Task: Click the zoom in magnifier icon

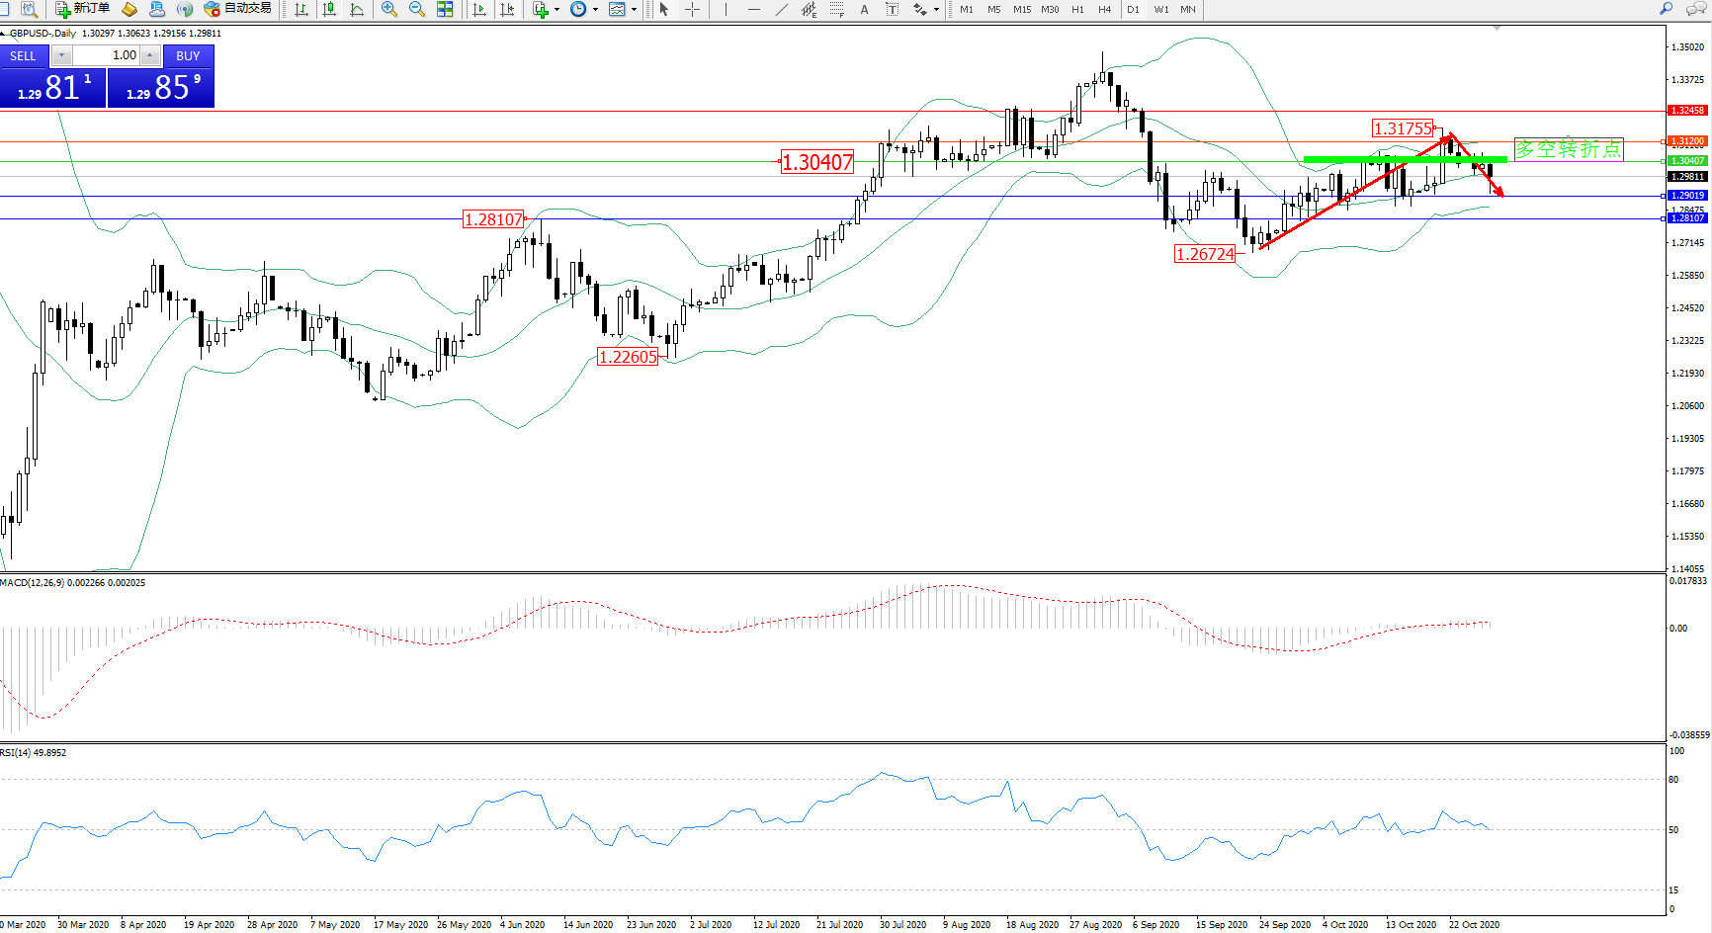Action: [x=389, y=9]
